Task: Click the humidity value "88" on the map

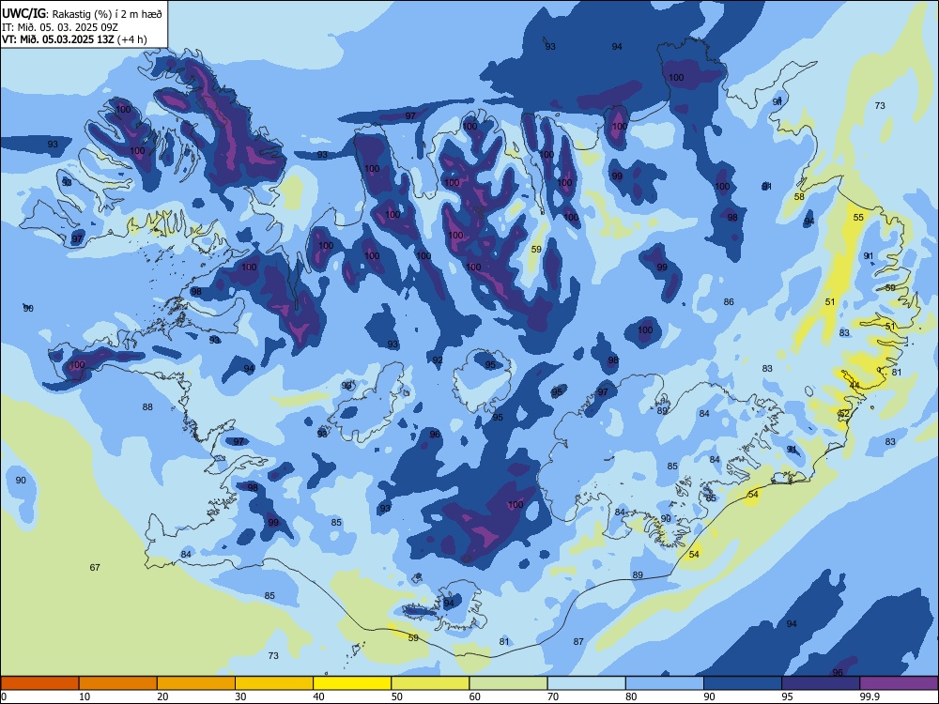Action: [147, 407]
